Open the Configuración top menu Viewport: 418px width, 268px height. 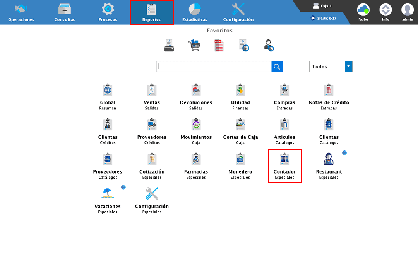tap(238, 12)
